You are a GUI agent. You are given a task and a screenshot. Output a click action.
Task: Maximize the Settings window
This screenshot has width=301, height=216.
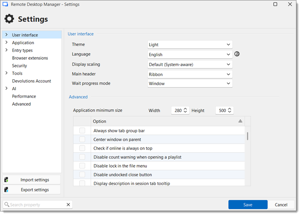(x=275, y=4)
